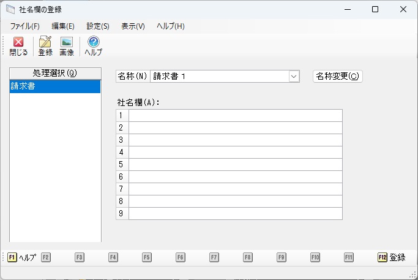This screenshot has height=280, width=418.
Task: Open the 表示(V) menu
Action: [x=133, y=26]
